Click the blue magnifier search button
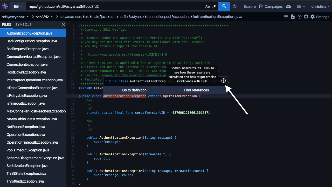Screen dimensions: 332x187 (x=224, y=6)
